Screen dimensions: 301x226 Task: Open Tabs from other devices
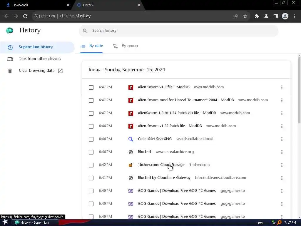coord(37,59)
